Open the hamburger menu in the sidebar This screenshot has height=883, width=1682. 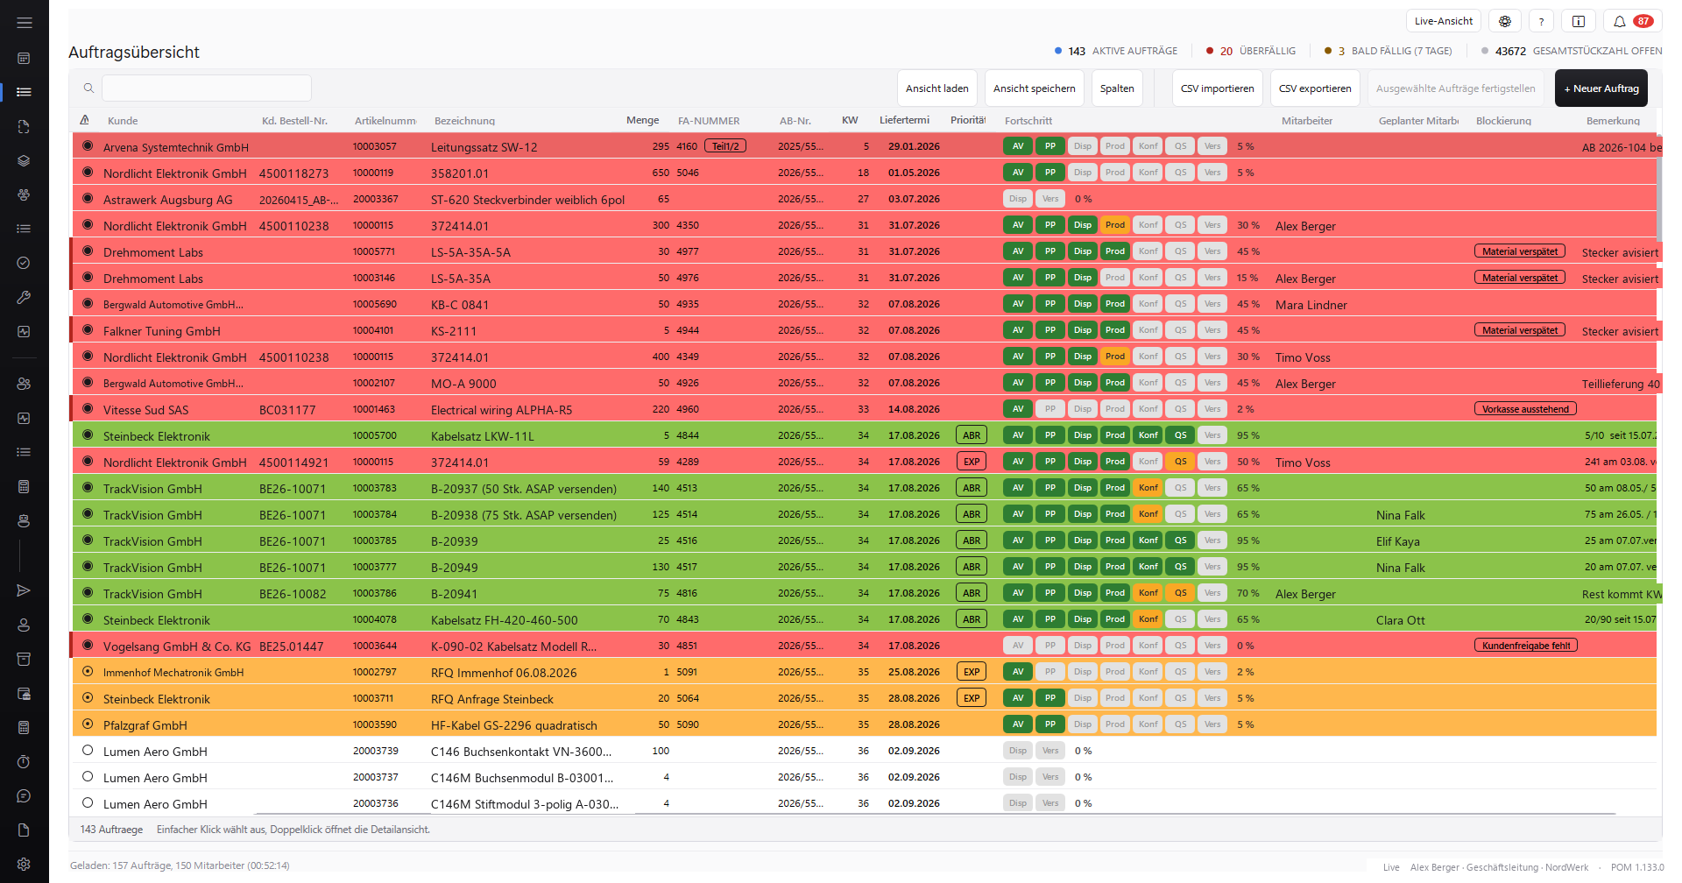(24, 23)
